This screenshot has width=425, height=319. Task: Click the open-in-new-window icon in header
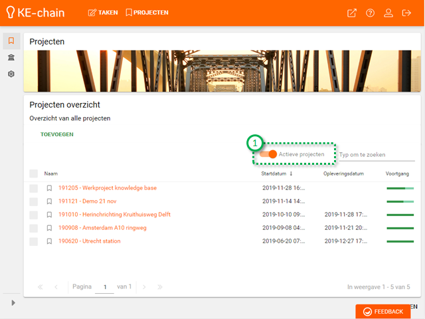click(352, 13)
